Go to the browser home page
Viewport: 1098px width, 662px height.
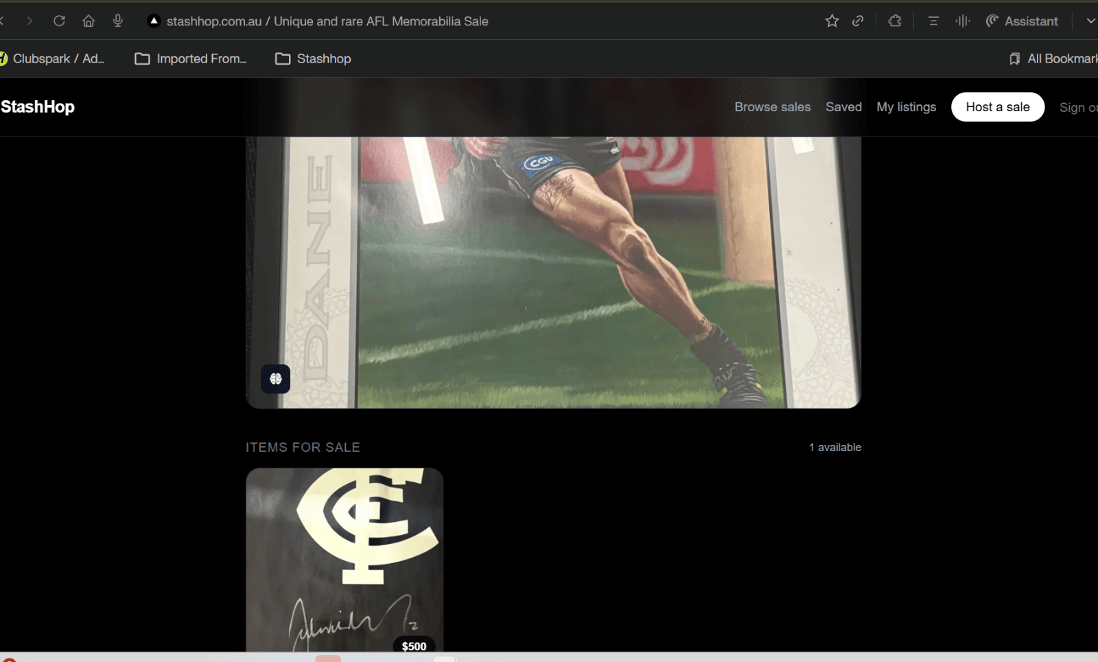pos(89,21)
